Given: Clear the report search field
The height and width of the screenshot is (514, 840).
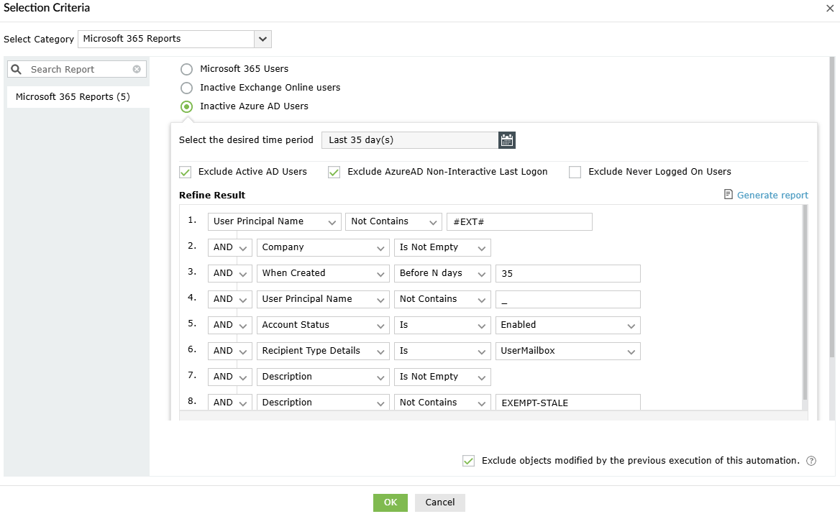Looking at the screenshot, I should 137,70.
